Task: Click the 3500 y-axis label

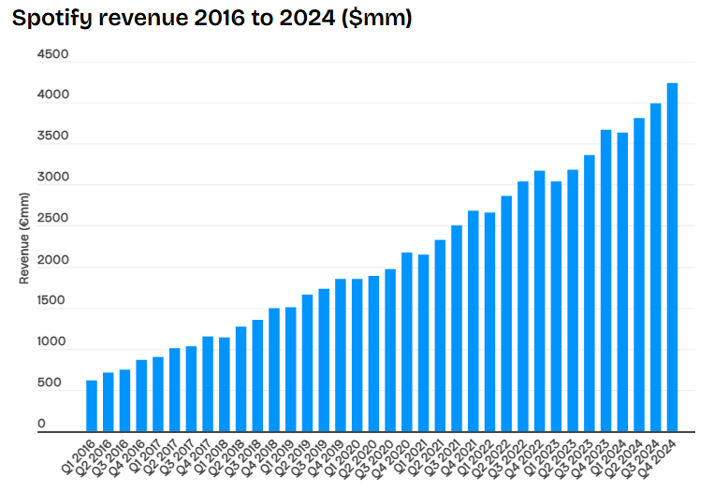Action: point(52,136)
